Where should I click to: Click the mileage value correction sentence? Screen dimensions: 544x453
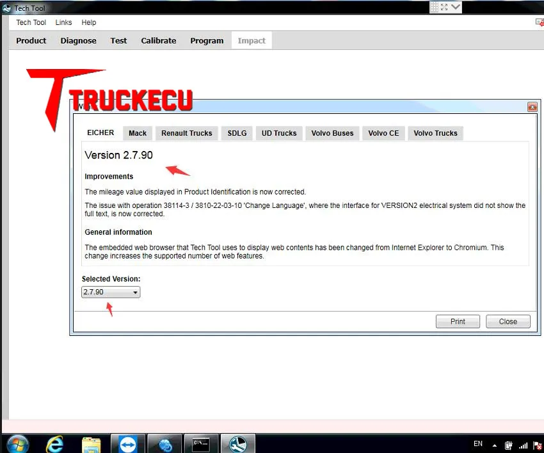[x=195, y=192]
